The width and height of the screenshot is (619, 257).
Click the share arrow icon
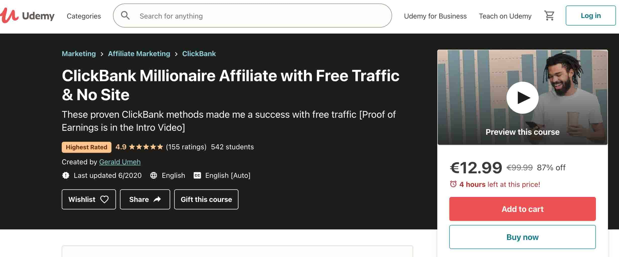[157, 199]
